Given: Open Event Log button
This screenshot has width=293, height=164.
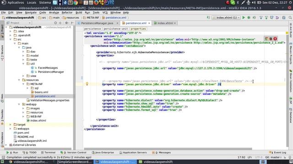Looking at the screenshot, I should [x=278, y=153].
